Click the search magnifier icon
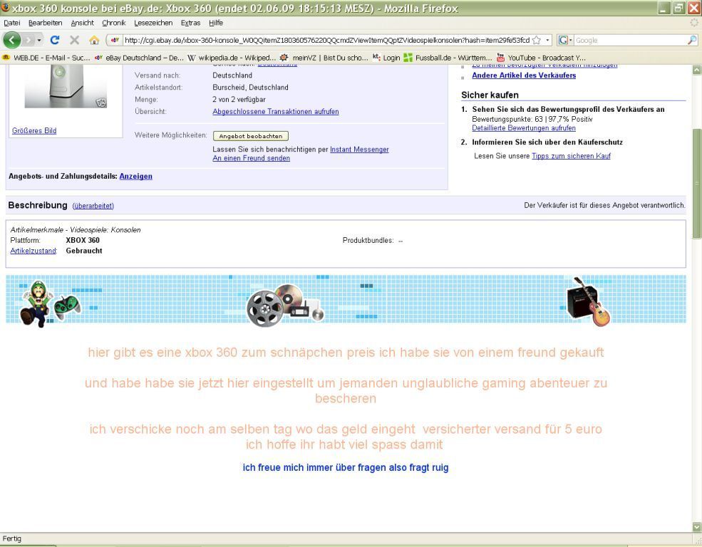 [x=691, y=41]
